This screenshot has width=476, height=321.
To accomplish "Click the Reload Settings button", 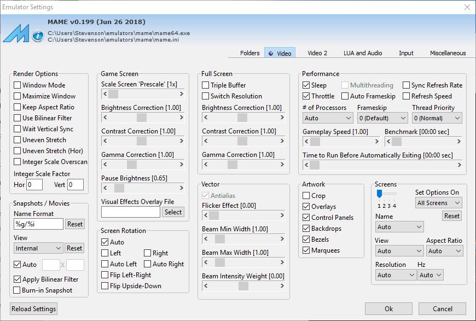I will (34, 309).
